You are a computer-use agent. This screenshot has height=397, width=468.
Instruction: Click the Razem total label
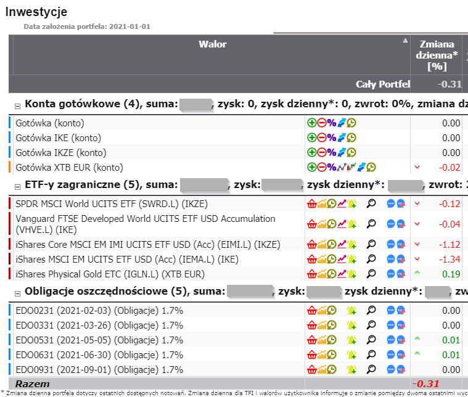32,383
